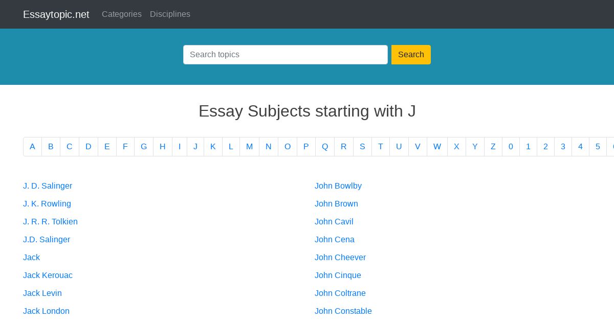Jump to letter H subjects

[x=163, y=147]
